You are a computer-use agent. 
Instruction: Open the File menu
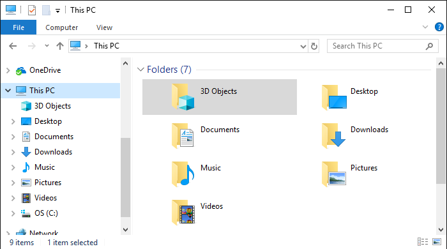(19, 27)
